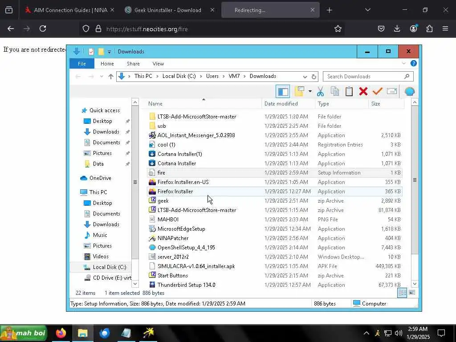
Task: Open Firefox downloads panel
Action: click(397, 28)
